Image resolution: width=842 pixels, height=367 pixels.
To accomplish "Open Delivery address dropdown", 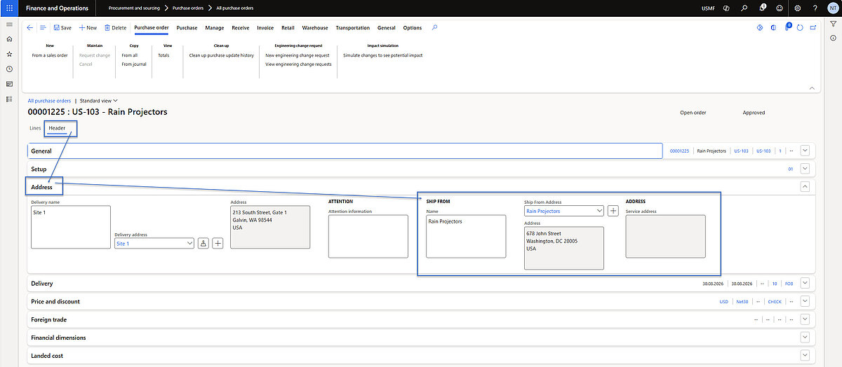I will pyautogui.click(x=190, y=243).
